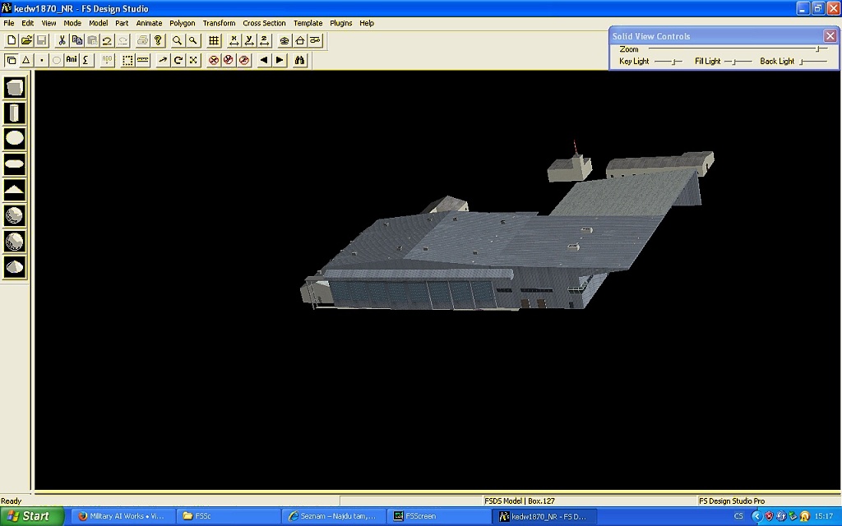Click the yellow question mark help icon

click(x=158, y=40)
